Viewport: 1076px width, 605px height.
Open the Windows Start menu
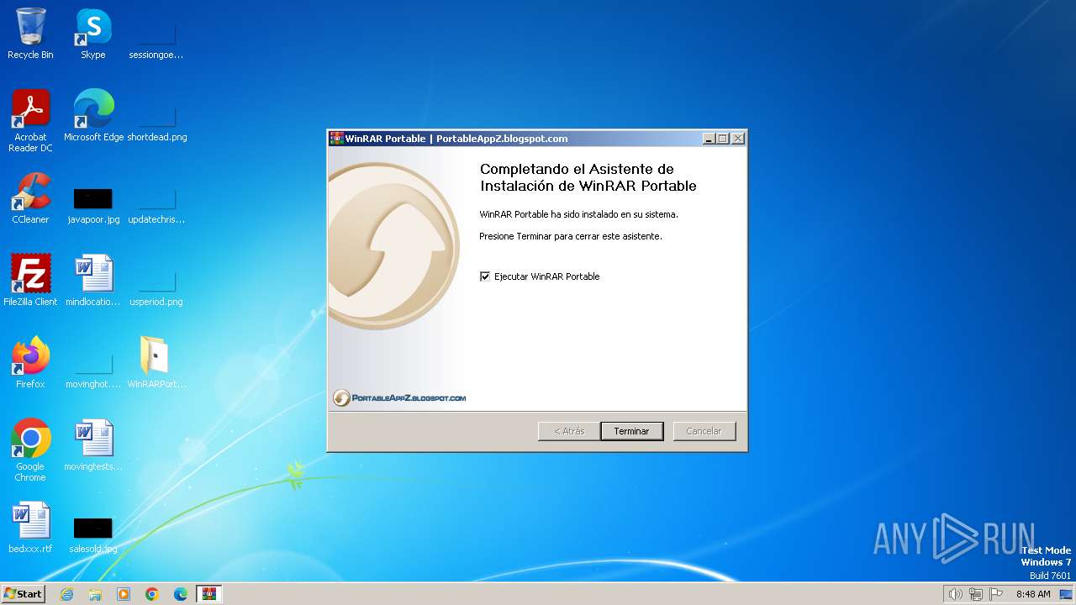click(x=23, y=593)
